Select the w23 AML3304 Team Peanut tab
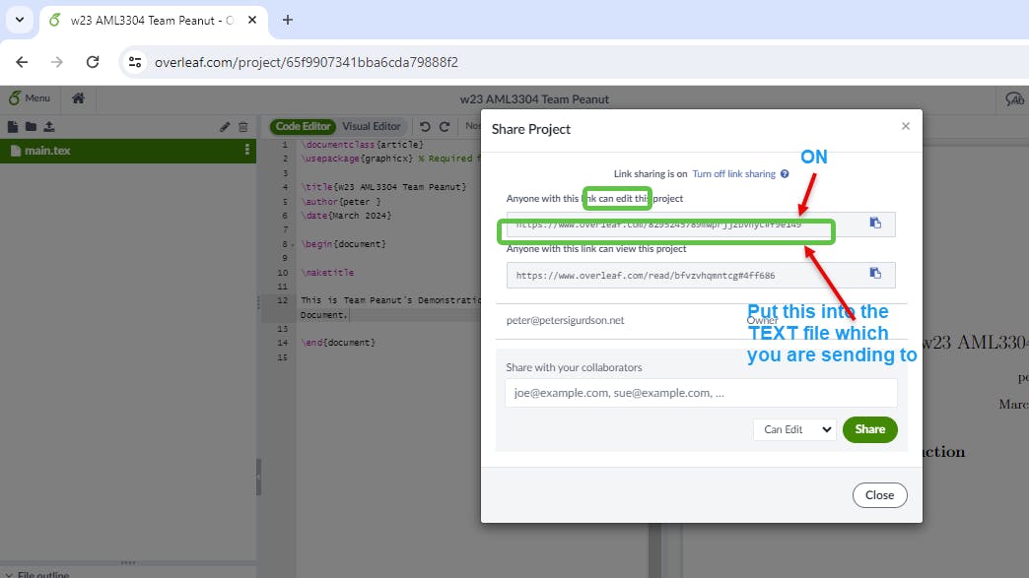The width and height of the screenshot is (1029, 578). (152, 21)
